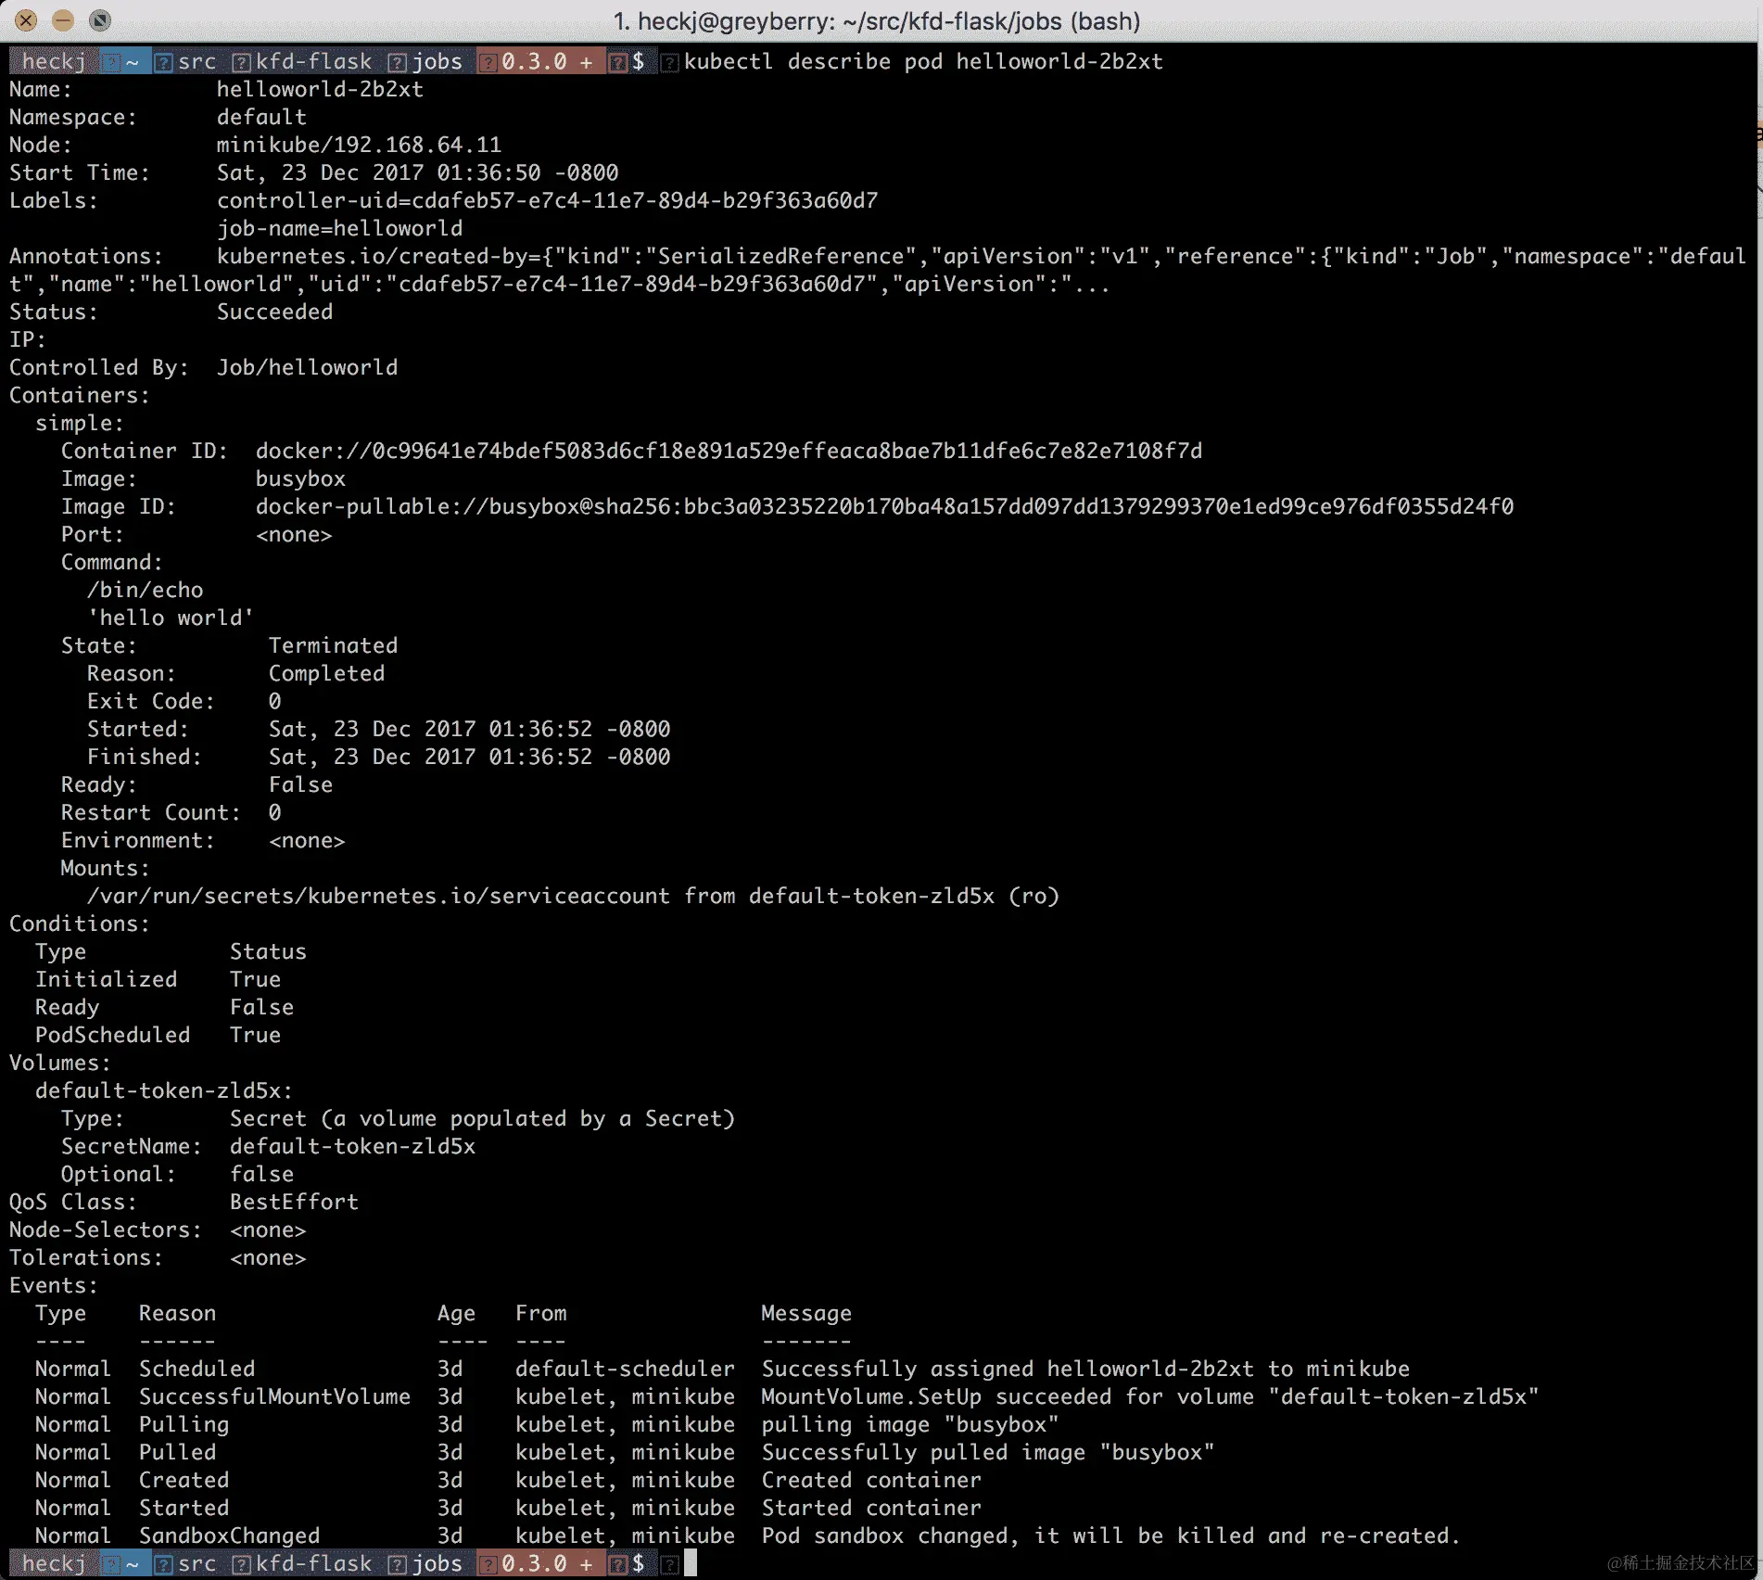Click the Pulling event row
1763x1580 pixels.
click(x=547, y=1424)
